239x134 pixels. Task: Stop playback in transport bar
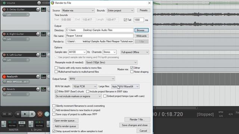click(18, 114)
